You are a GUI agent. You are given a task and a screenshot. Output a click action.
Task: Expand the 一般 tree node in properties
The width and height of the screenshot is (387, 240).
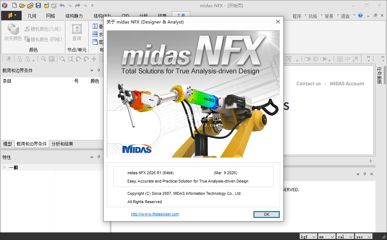point(5,167)
